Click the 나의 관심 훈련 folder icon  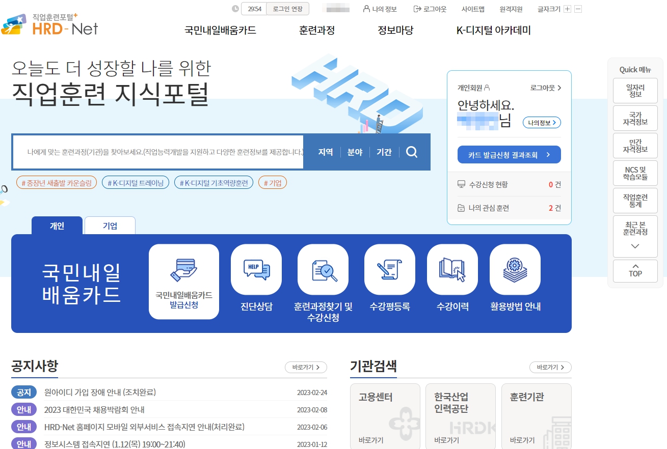pos(461,208)
